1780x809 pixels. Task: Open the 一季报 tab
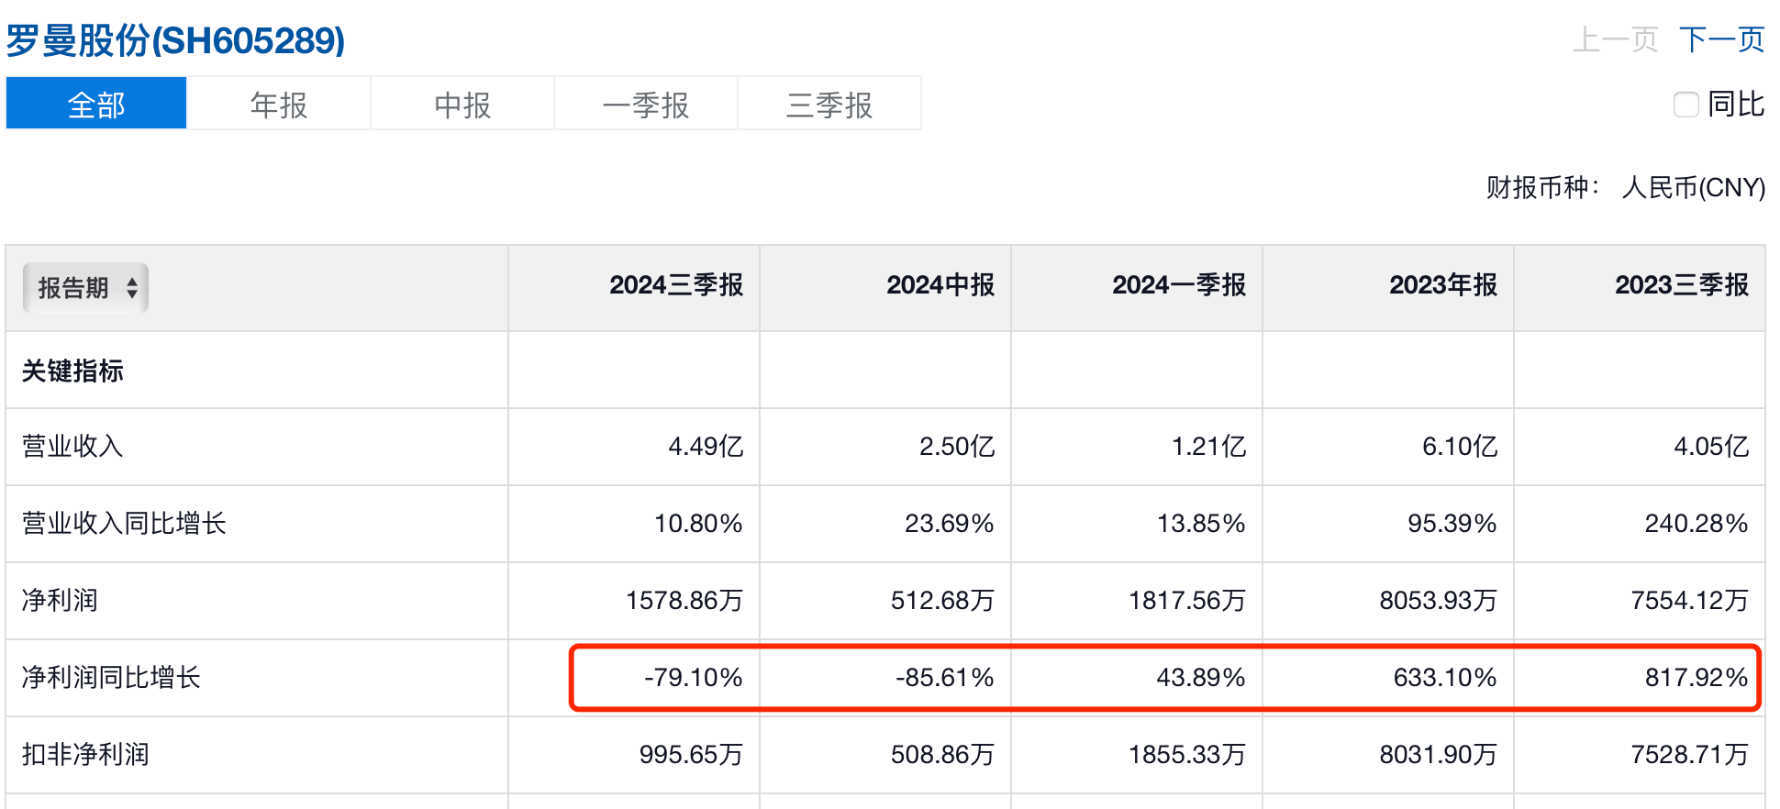(x=646, y=104)
